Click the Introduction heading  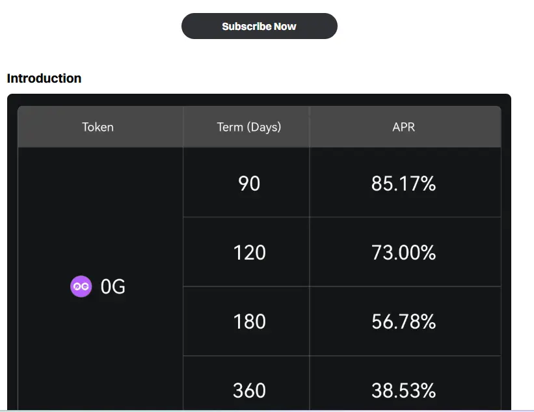pos(44,78)
